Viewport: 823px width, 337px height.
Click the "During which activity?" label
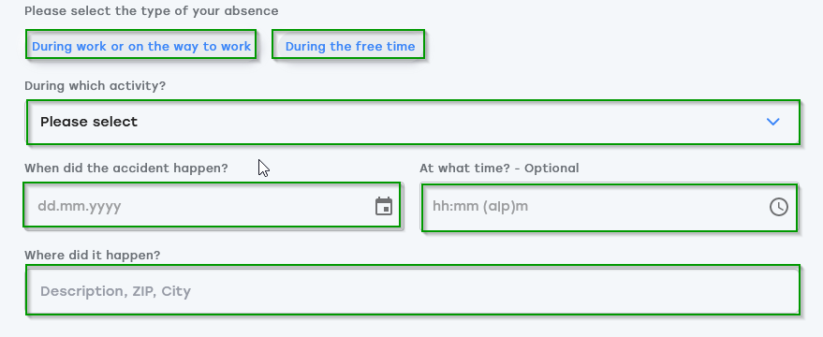95,85
